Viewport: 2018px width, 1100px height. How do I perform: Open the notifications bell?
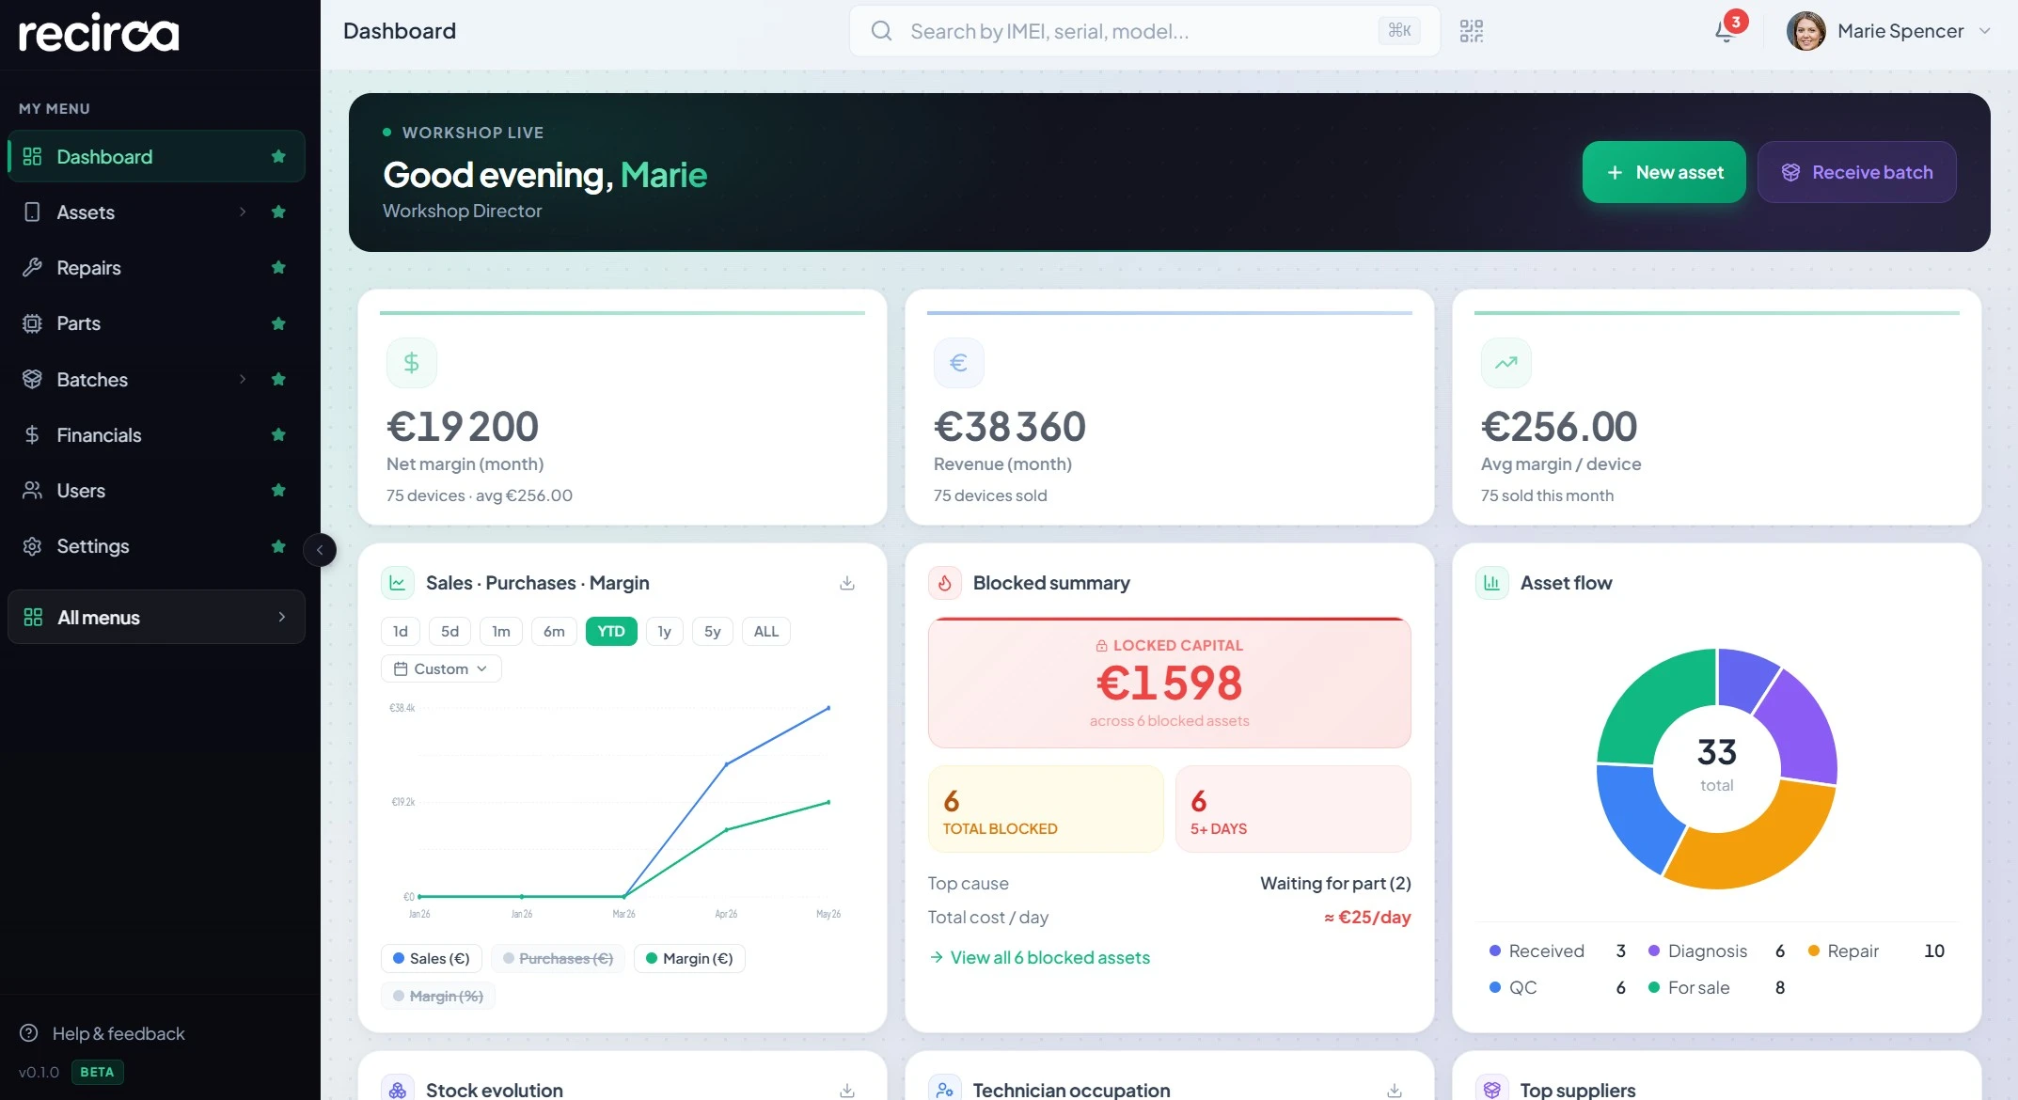1725,31
